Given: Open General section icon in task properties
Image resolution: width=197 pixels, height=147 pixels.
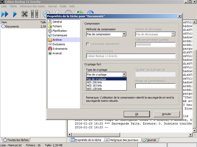Looking at the screenshot, I should point(50,22).
